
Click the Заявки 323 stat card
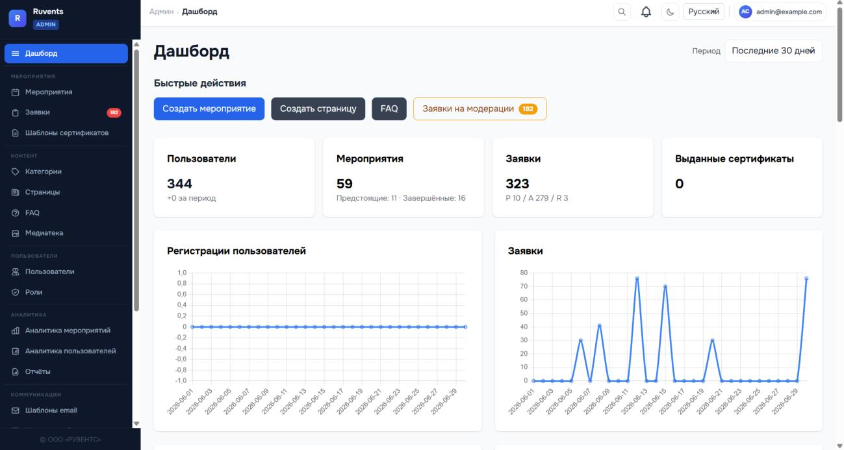572,177
